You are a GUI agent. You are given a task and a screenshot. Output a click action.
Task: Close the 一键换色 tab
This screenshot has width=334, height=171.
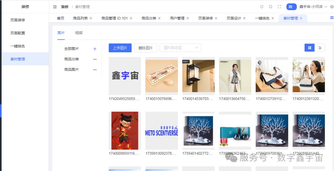pos(273,18)
